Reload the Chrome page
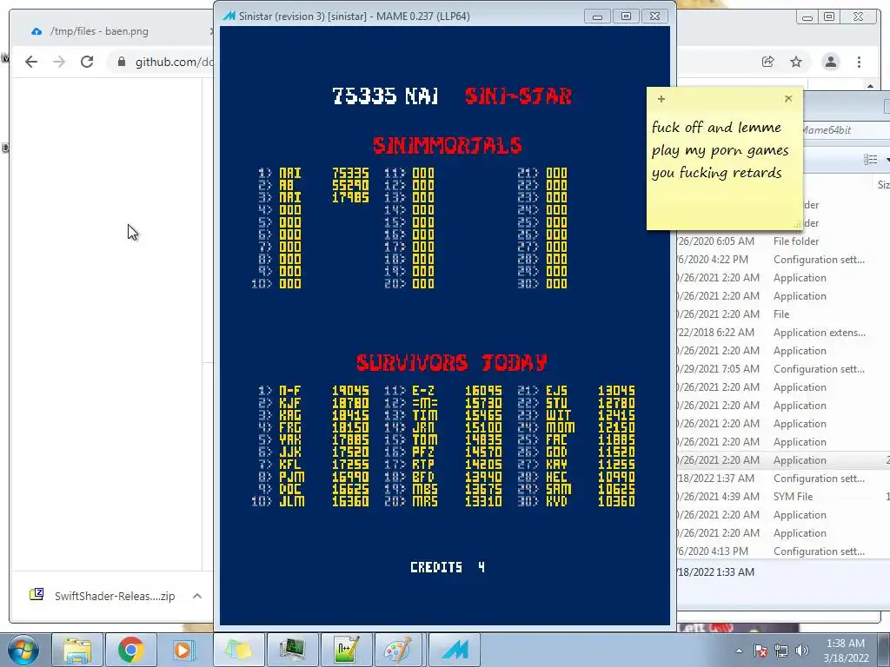Image resolution: width=890 pixels, height=667 pixels. coord(87,62)
